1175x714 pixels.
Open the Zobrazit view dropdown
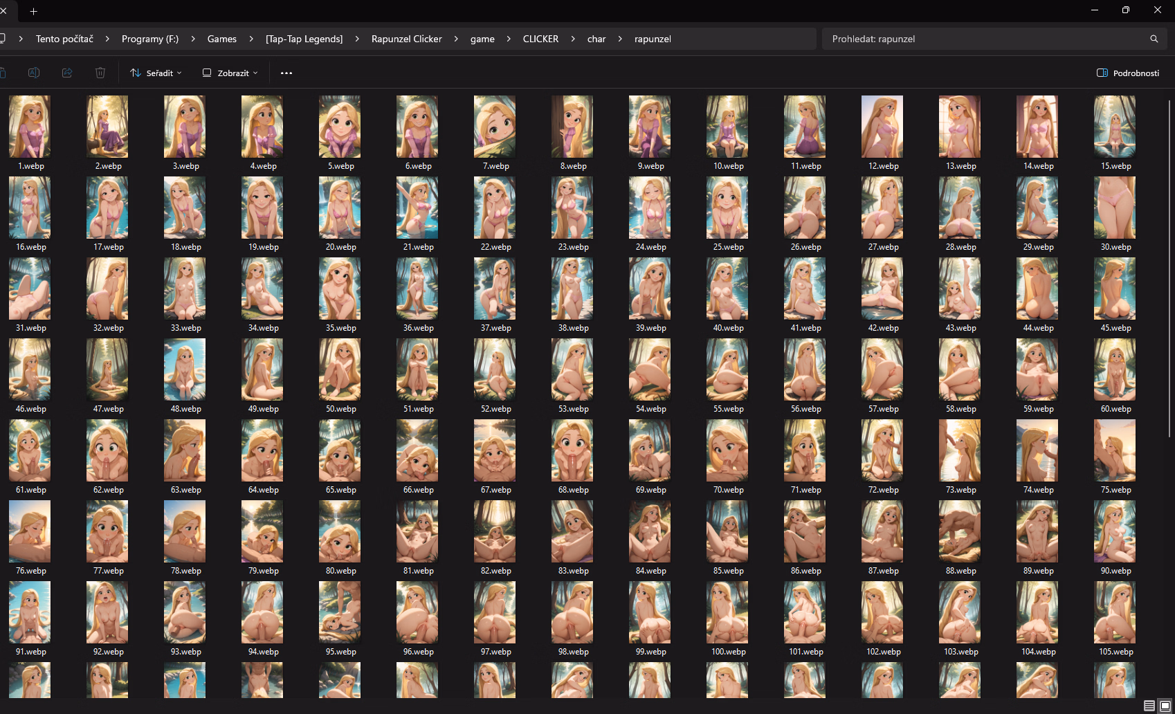(x=230, y=73)
